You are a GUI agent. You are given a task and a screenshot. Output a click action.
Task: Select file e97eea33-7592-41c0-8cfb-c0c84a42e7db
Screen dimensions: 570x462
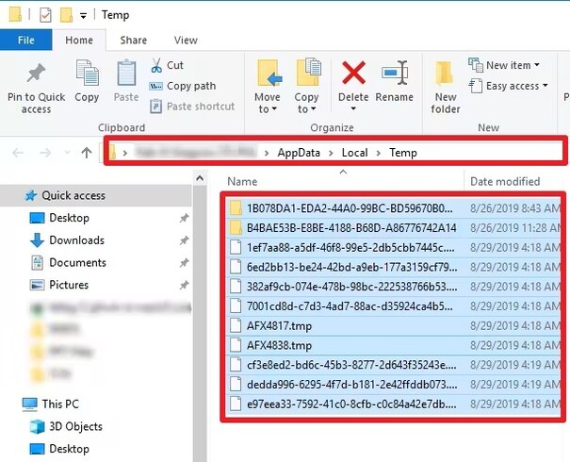(x=393, y=404)
